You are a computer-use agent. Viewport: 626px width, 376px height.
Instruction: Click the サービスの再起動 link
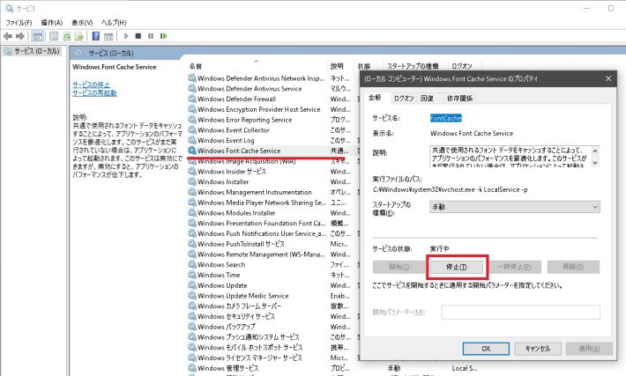94,93
